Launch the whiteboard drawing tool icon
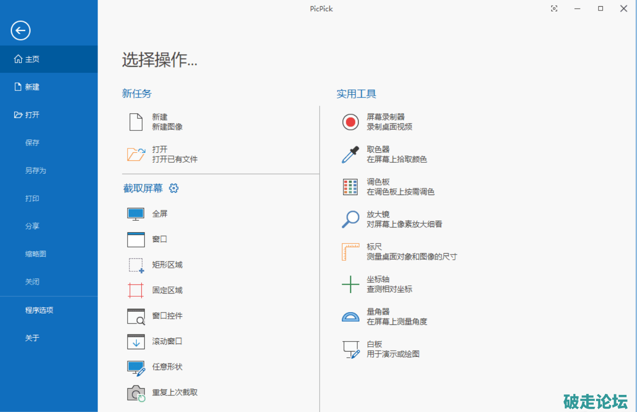637x412 pixels. [x=351, y=349]
